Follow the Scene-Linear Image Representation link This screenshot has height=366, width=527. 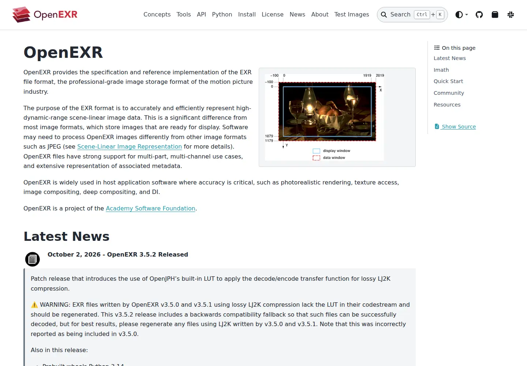click(130, 146)
